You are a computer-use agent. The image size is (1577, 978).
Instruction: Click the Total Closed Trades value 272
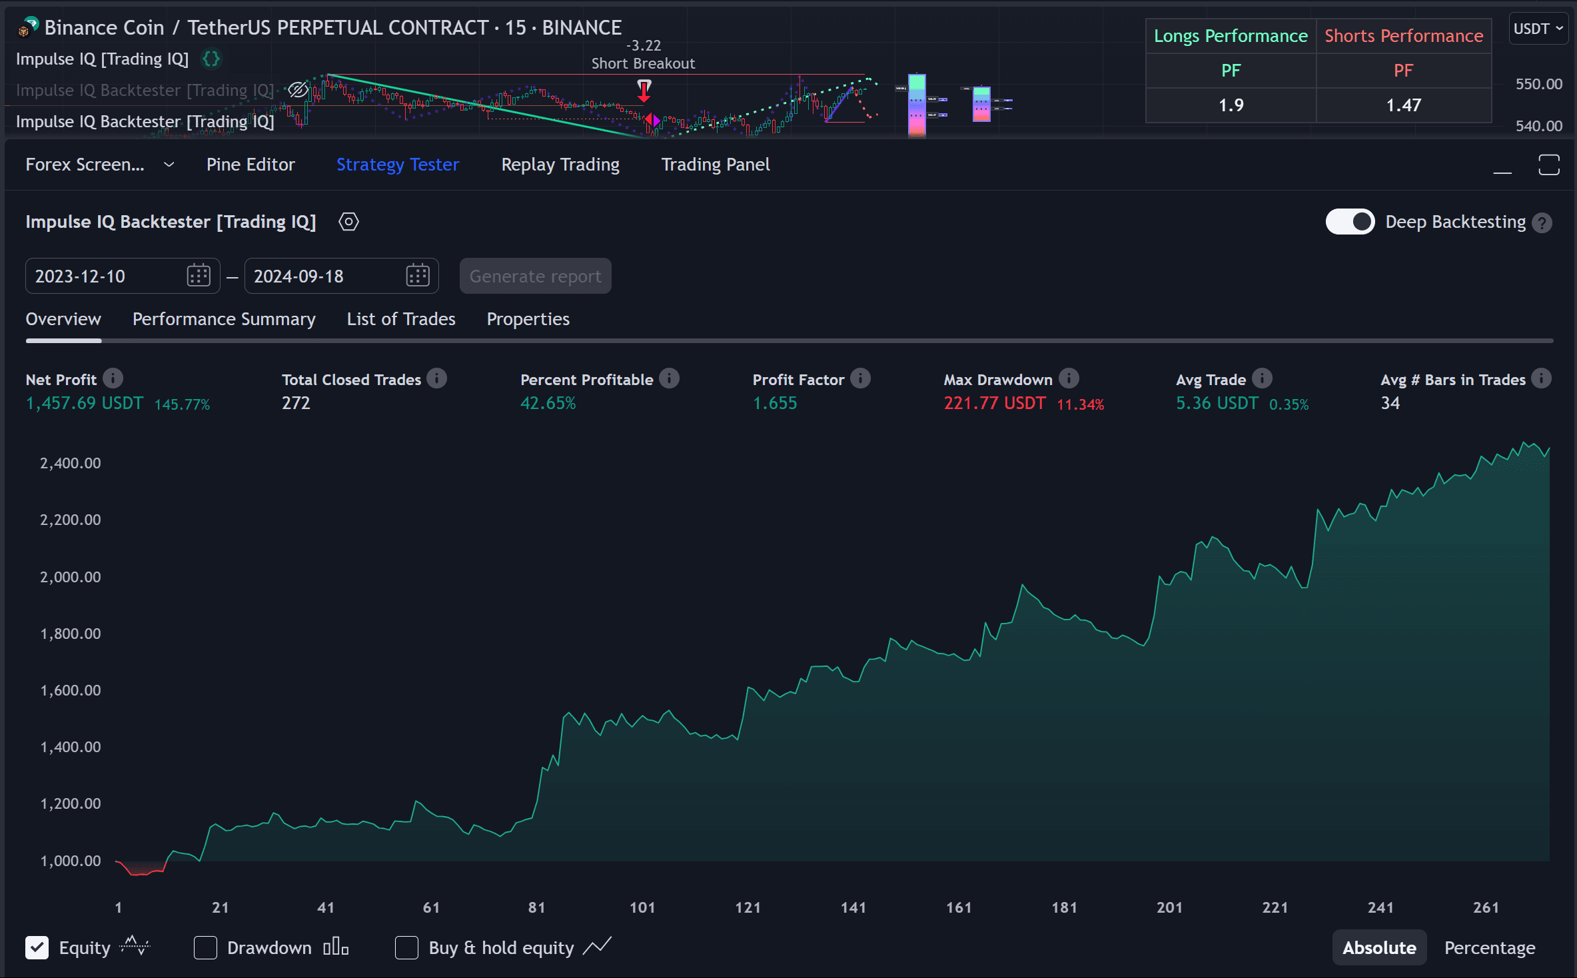click(296, 403)
